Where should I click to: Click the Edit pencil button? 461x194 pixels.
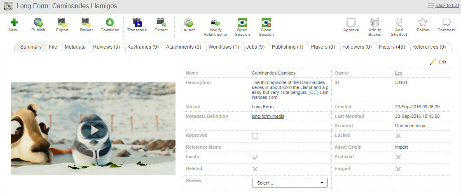438,62
